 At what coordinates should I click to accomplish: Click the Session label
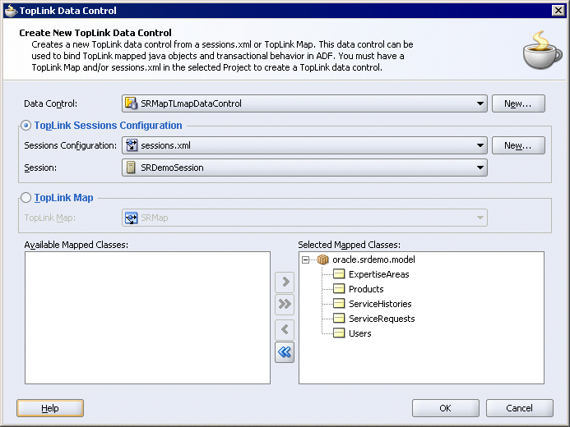(x=40, y=168)
